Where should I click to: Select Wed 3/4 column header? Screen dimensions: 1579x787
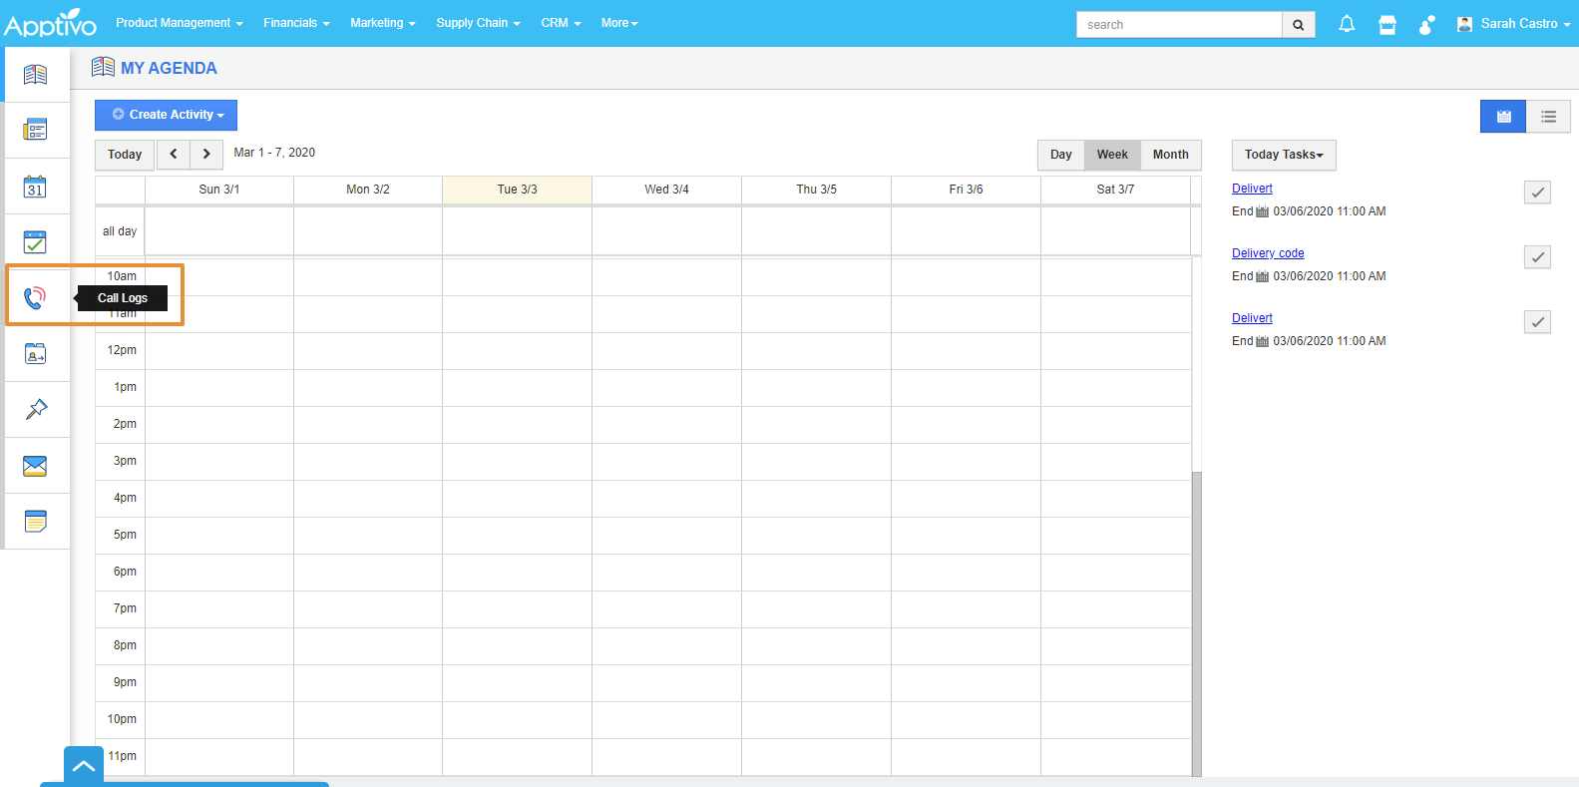pos(666,190)
